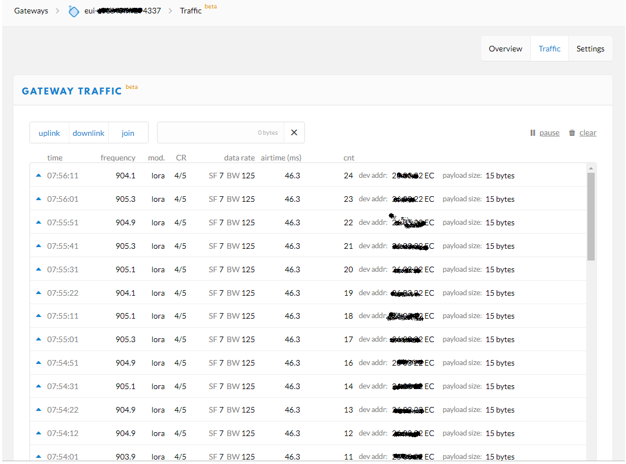Click the traffic list scrollbar thumb
Viewport: 626px width, 464px height.
point(591,216)
